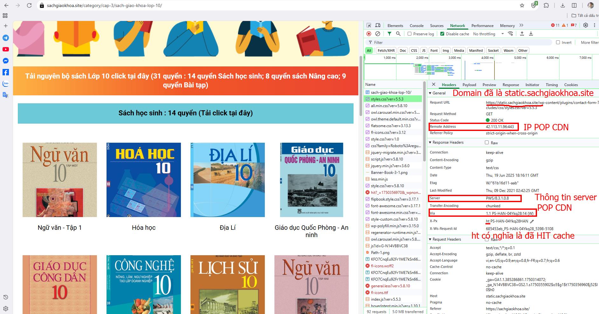Open DevTools settings gear icon

click(586, 25)
